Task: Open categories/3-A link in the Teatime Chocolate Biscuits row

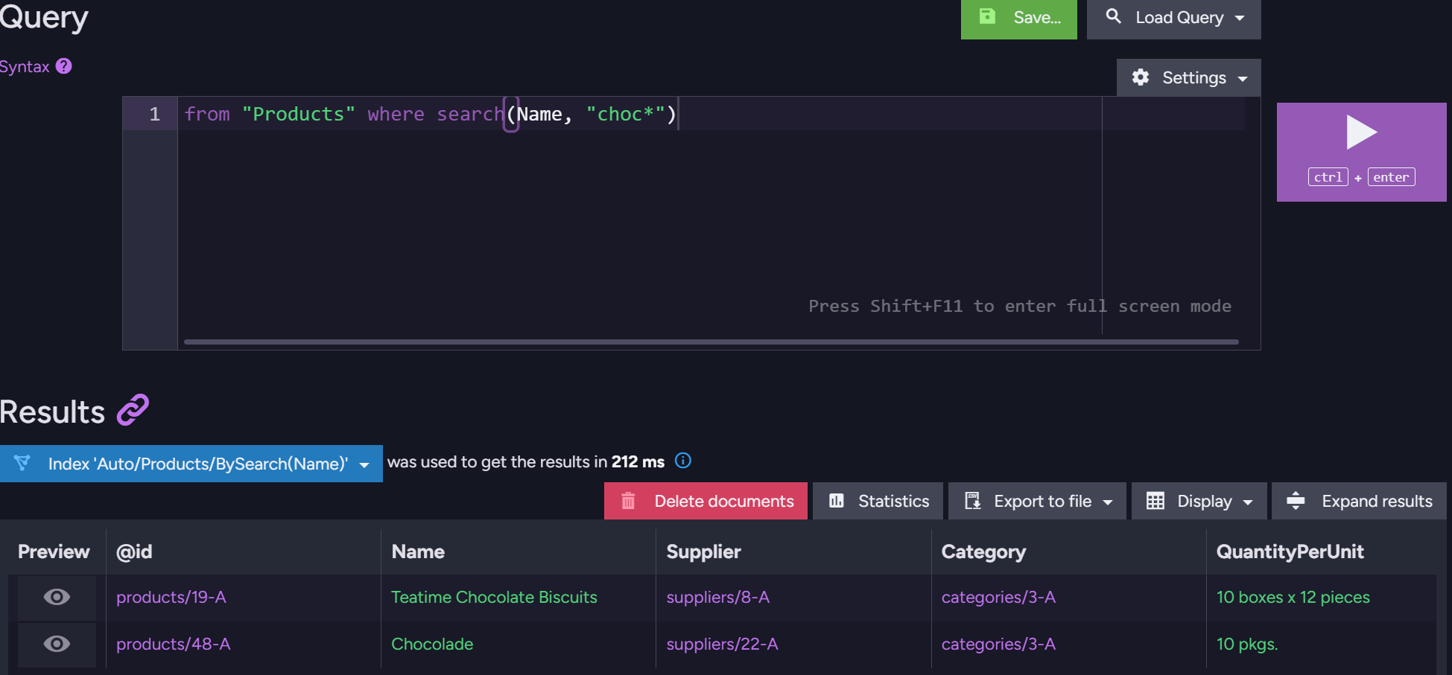Action: pos(998,597)
